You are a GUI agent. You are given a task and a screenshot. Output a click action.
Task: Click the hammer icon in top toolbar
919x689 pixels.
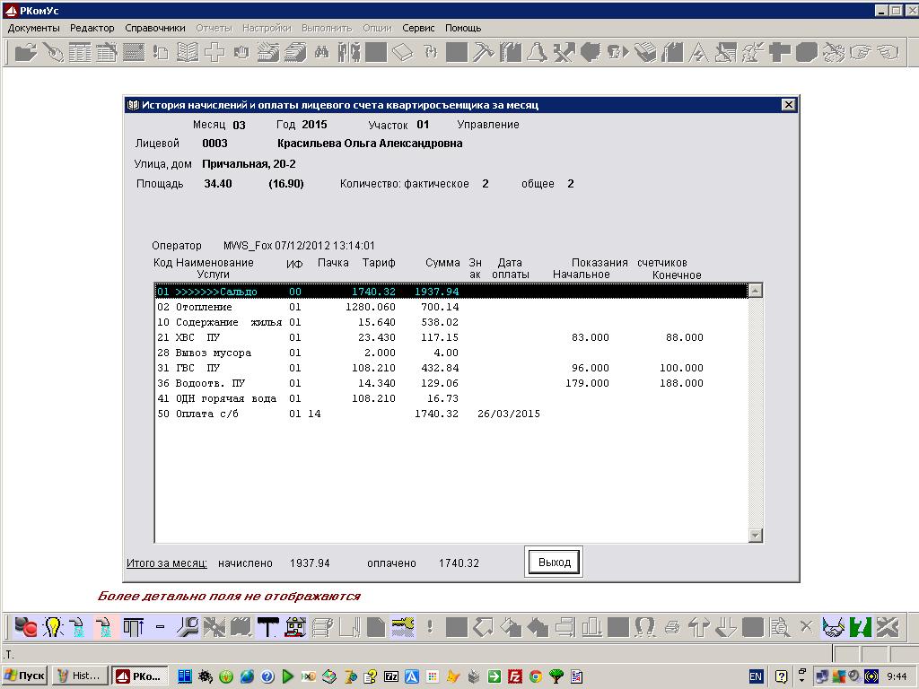(483, 53)
